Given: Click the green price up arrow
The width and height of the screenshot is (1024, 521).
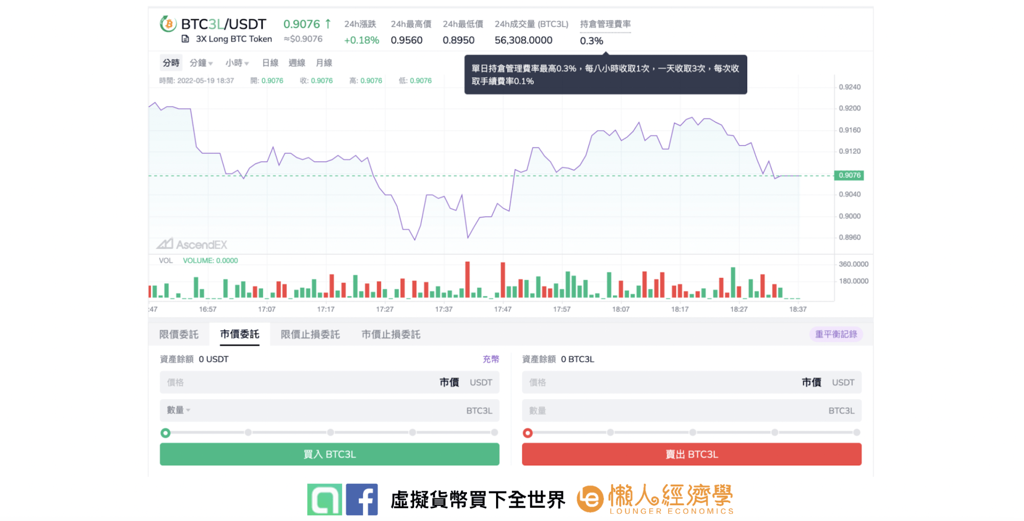Looking at the screenshot, I should pos(328,24).
